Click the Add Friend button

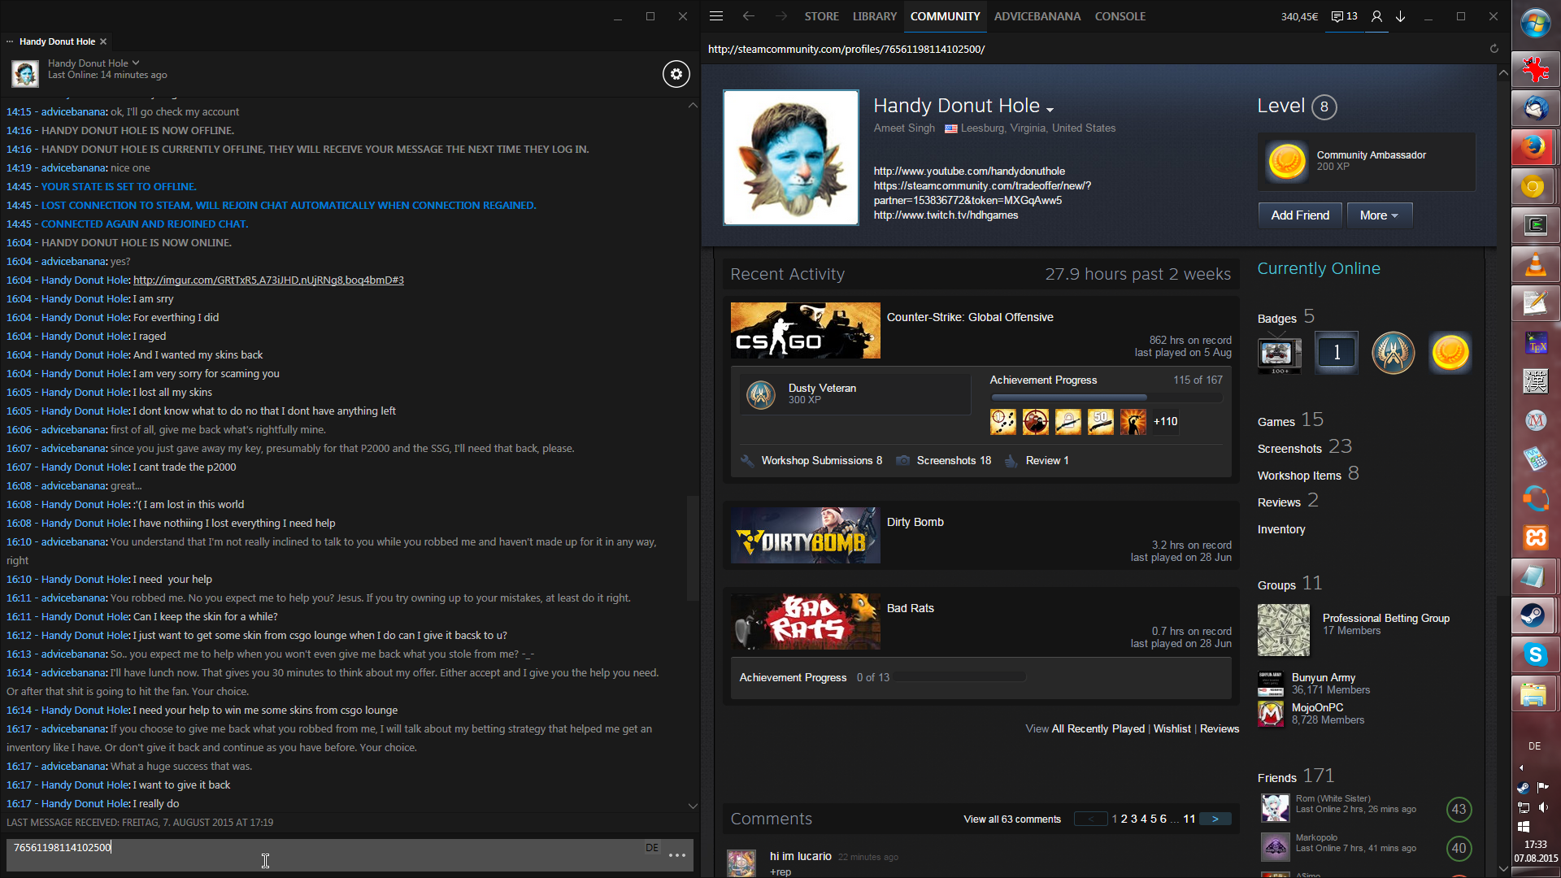(1299, 215)
